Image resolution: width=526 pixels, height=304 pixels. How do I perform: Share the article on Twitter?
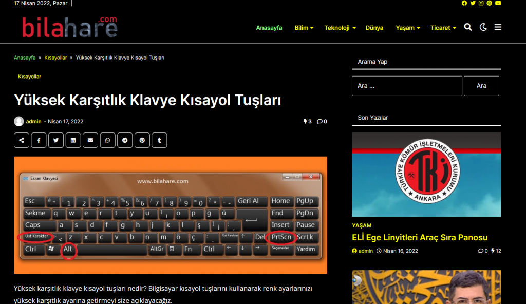pyautogui.click(x=56, y=140)
